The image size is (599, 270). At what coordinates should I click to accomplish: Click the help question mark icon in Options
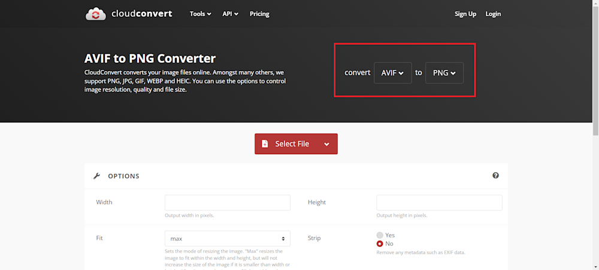(495, 176)
